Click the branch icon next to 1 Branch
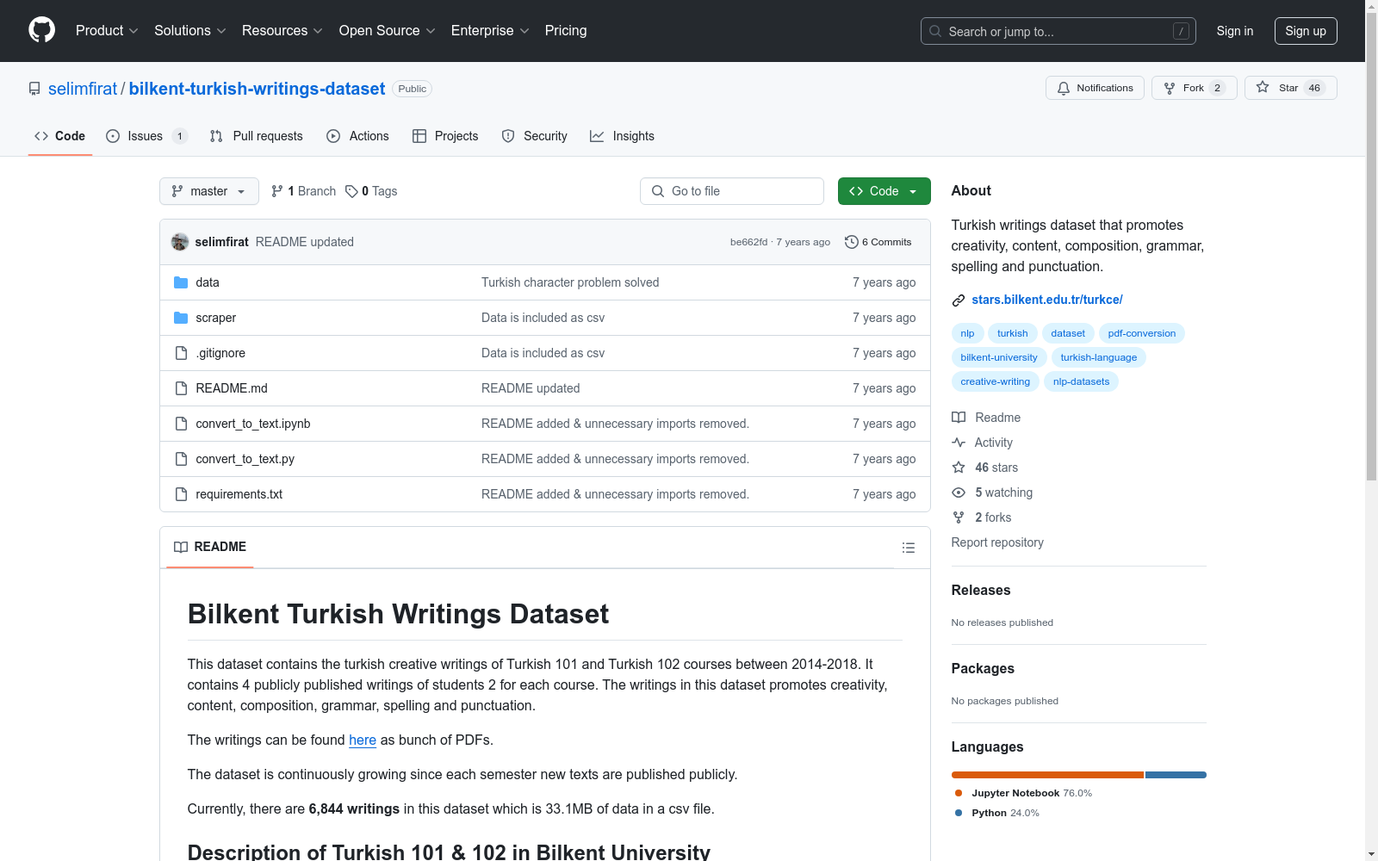1378x861 pixels. pyautogui.click(x=277, y=191)
